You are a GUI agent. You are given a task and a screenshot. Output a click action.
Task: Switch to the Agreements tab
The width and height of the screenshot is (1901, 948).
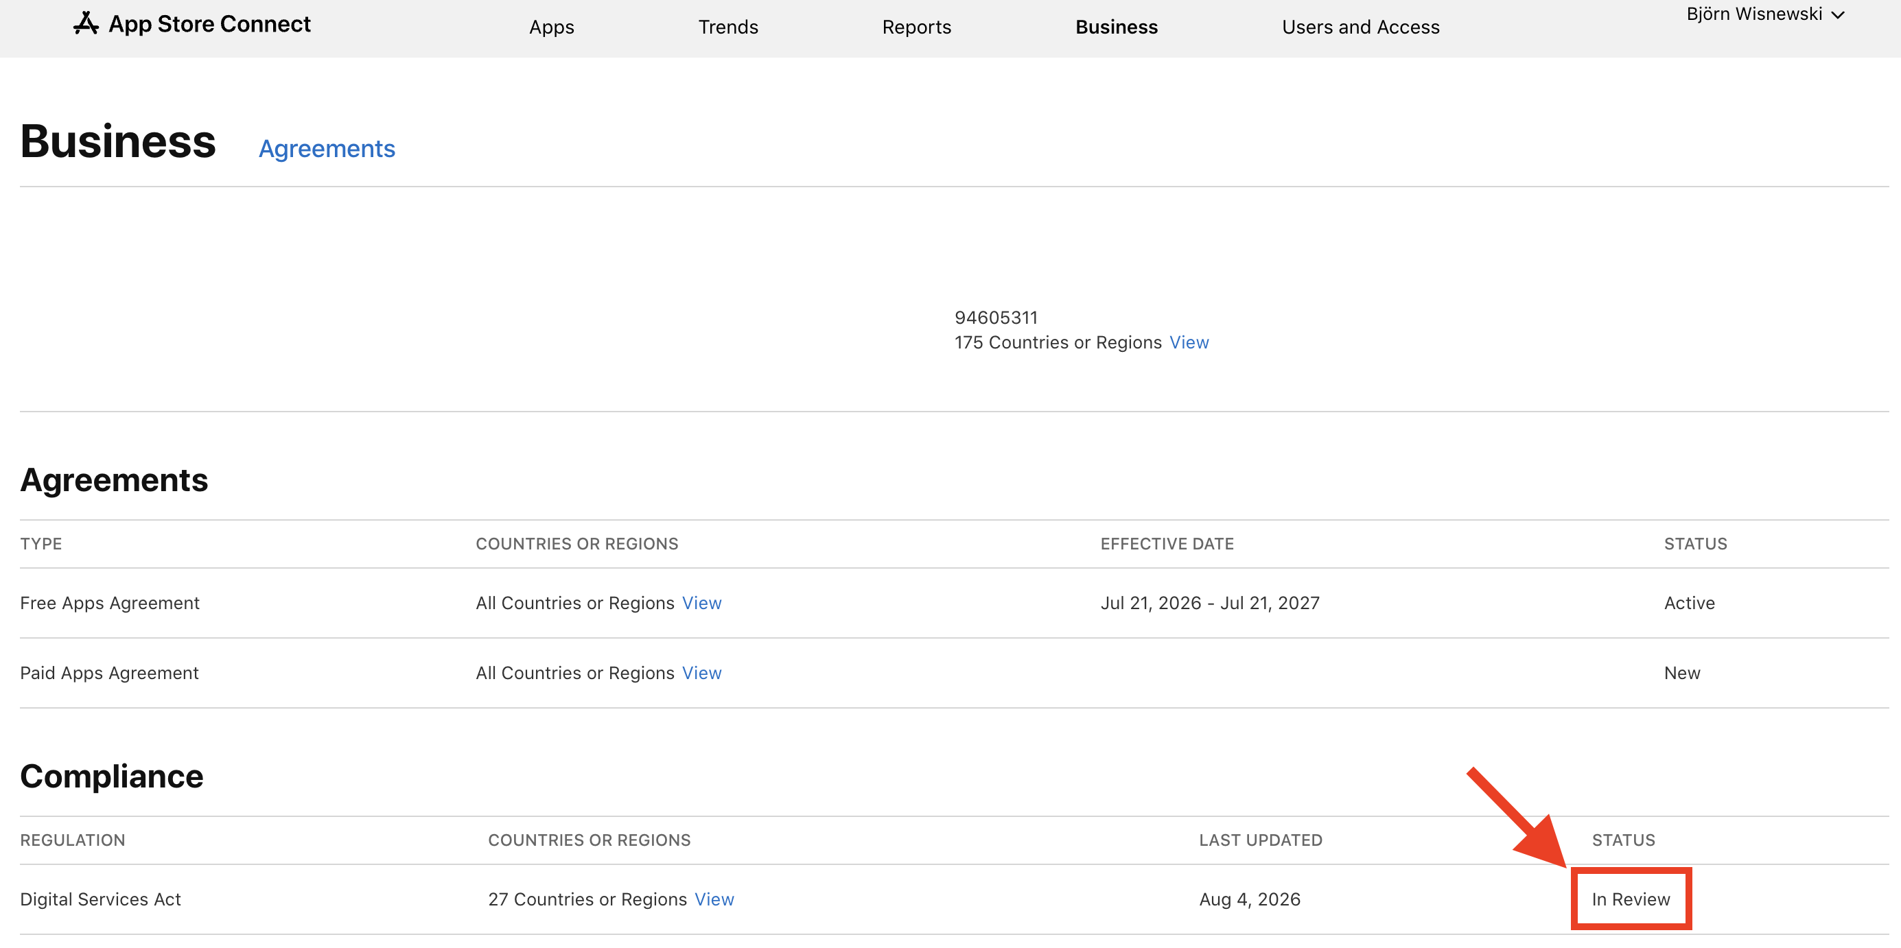click(327, 148)
